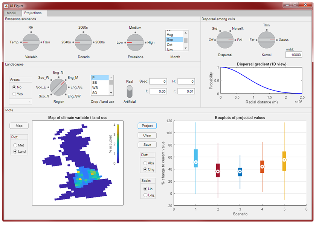The image size is (316, 226).
Task: Click the mdd input field
Action: [294, 55]
